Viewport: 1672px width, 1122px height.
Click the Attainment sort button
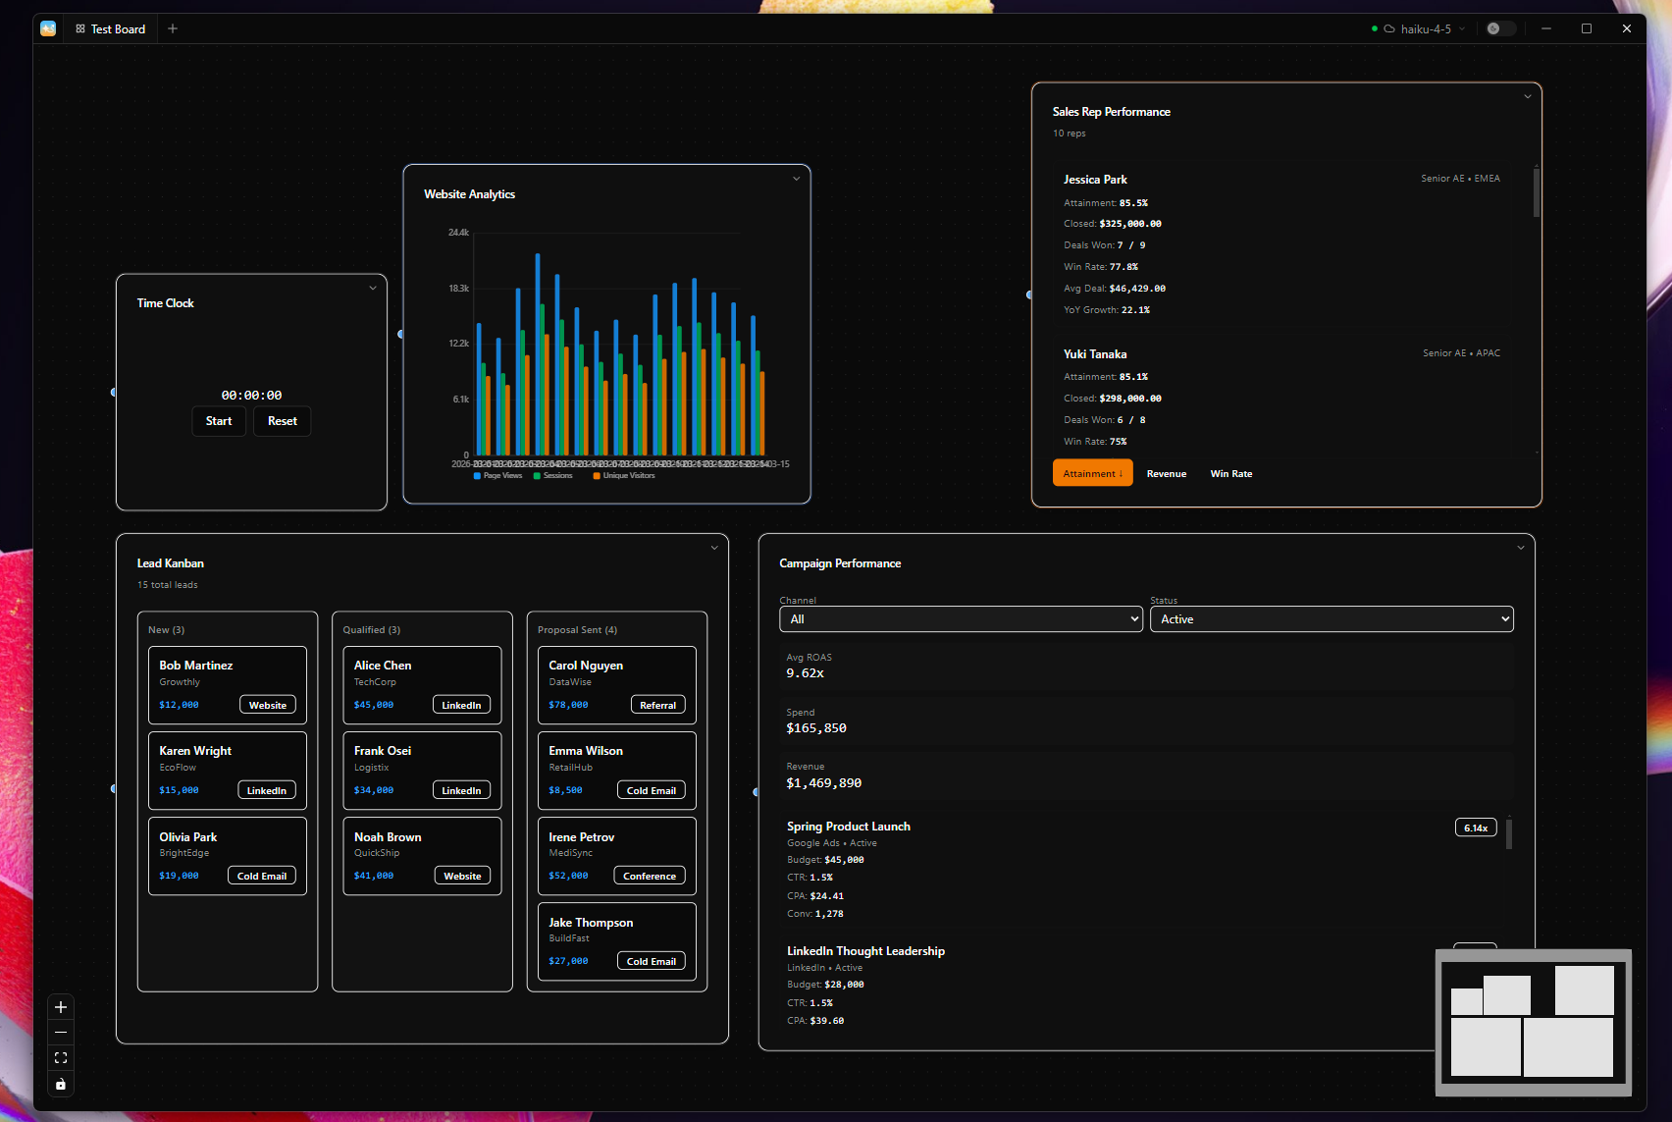[1092, 472]
